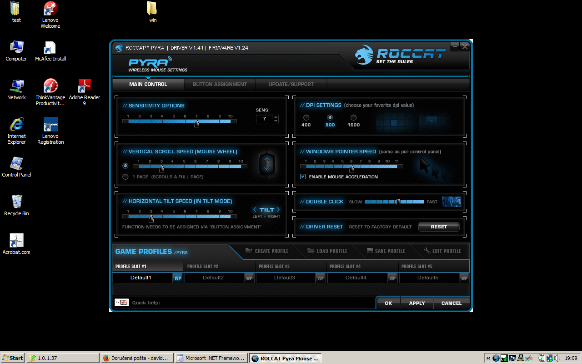Viewport: 582px width, 364px height.
Task: Click the WP button for Default2 profile
Action: click(249, 278)
